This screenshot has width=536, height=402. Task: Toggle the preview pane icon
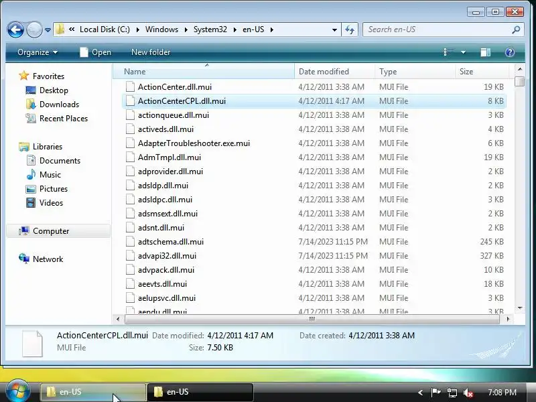tap(485, 52)
